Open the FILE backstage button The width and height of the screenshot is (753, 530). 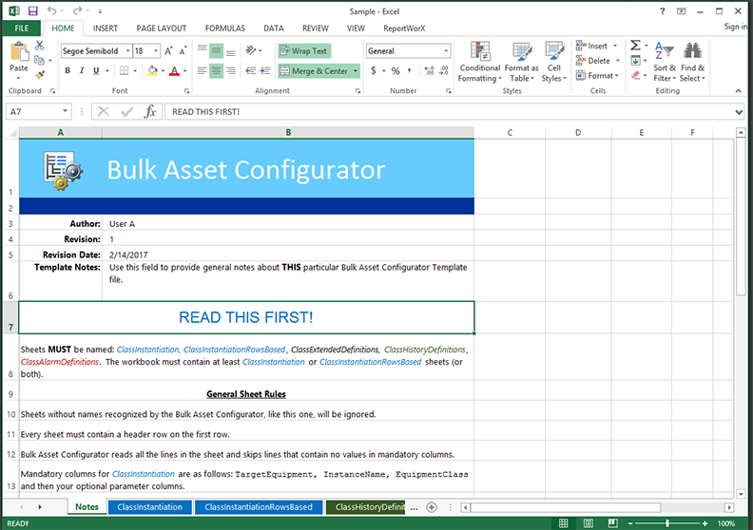[21, 28]
